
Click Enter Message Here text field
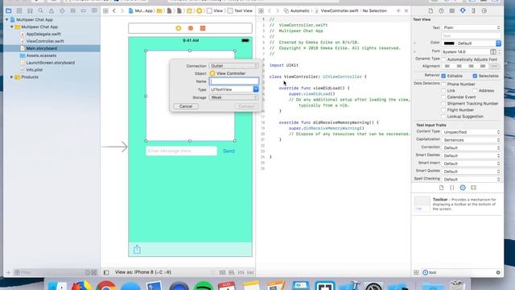click(181, 151)
